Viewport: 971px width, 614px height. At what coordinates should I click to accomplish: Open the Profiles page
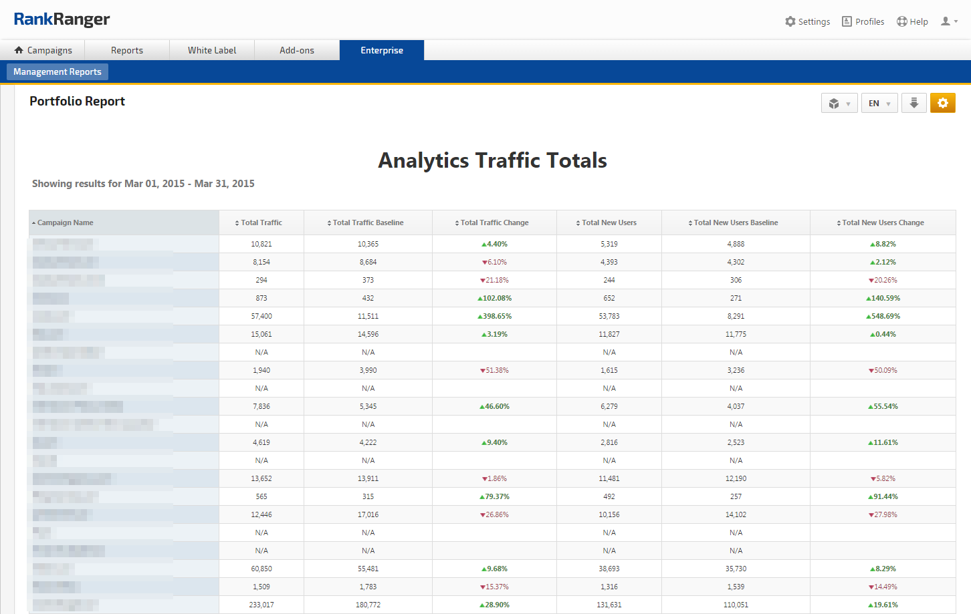click(863, 21)
